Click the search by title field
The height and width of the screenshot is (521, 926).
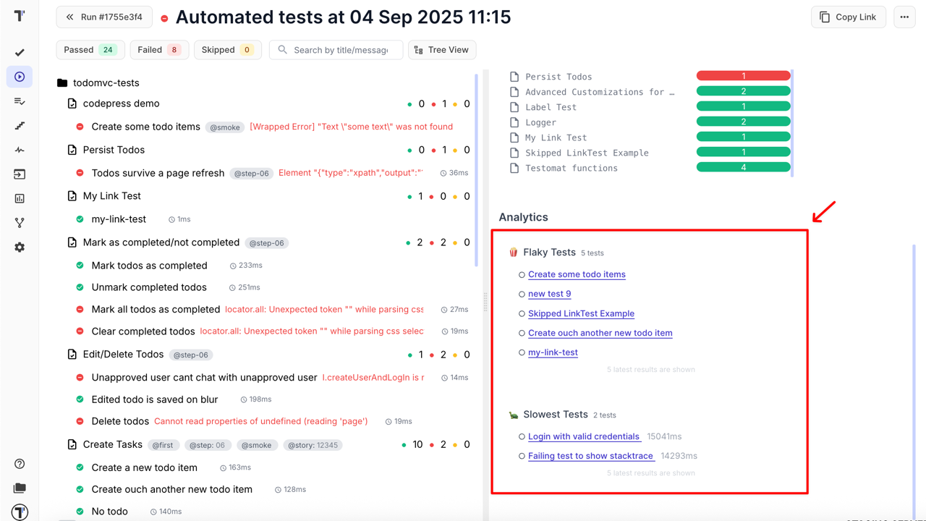pos(341,50)
